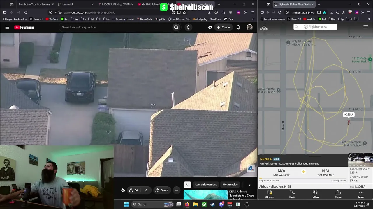
Task: Open 'Bacon Suite' bookmark
Action: tap(144, 19)
